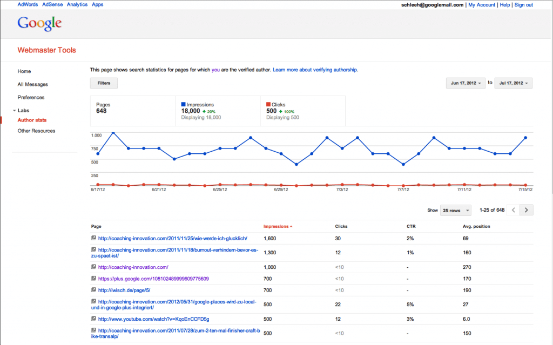Open the plus.google.com profile link
This screenshot has width=553, height=345.
(x=153, y=279)
